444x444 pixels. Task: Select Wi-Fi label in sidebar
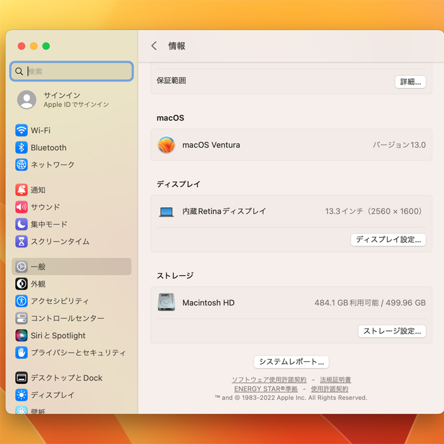[41, 130]
